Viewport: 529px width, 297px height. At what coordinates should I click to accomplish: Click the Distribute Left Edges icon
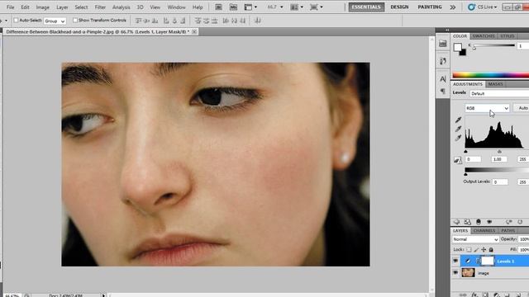coord(226,21)
